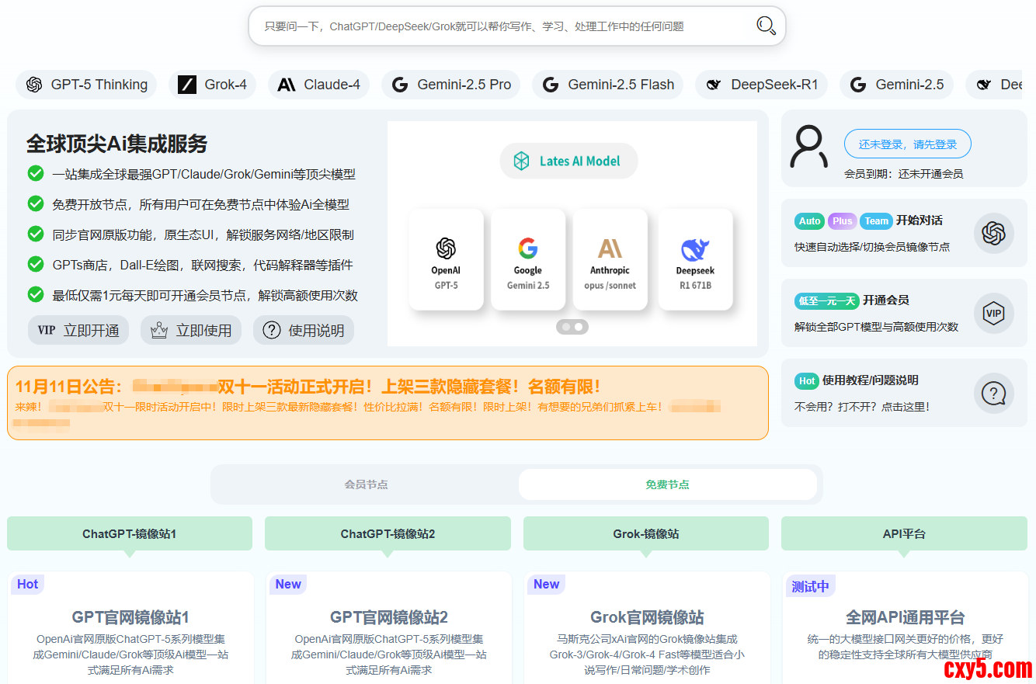
Task: Open the 11月11日公告 announcement headline
Action: tap(308, 387)
